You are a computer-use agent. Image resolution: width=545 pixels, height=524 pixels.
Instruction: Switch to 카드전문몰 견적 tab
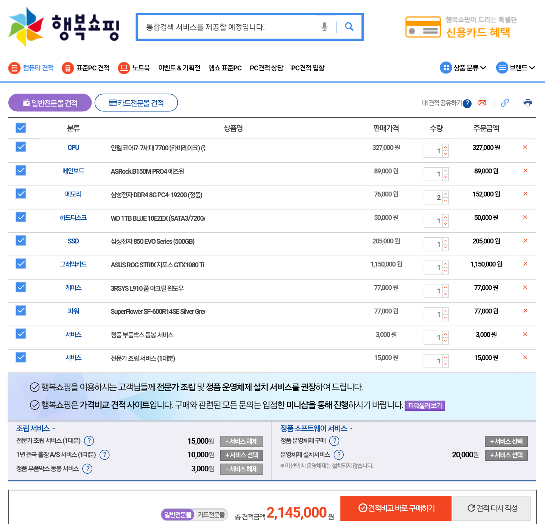coord(136,103)
